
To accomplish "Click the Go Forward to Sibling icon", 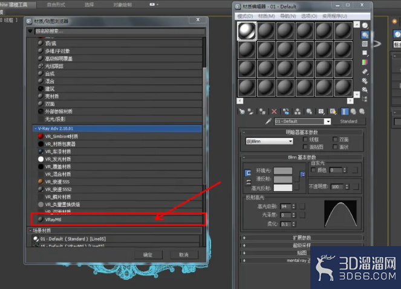I will (x=362, y=111).
